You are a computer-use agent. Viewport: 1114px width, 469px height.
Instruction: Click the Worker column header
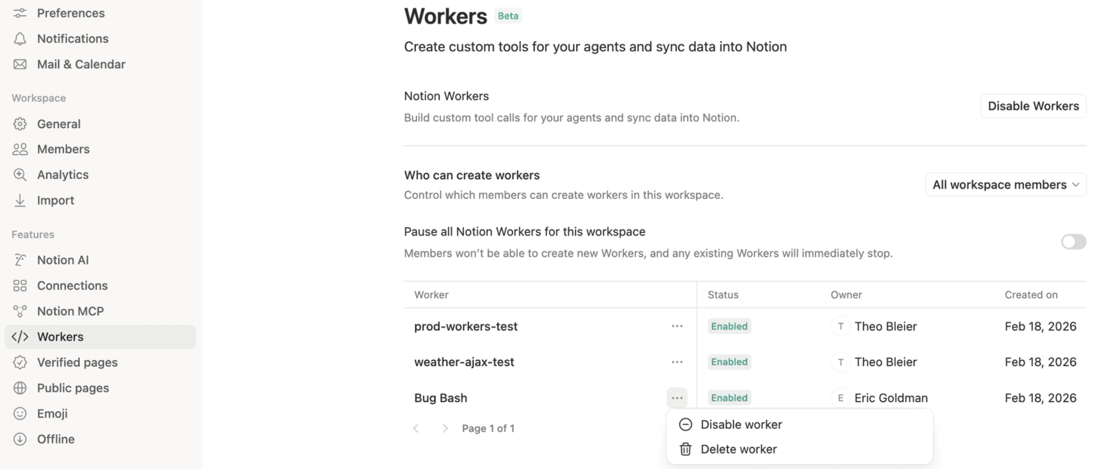point(431,294)
